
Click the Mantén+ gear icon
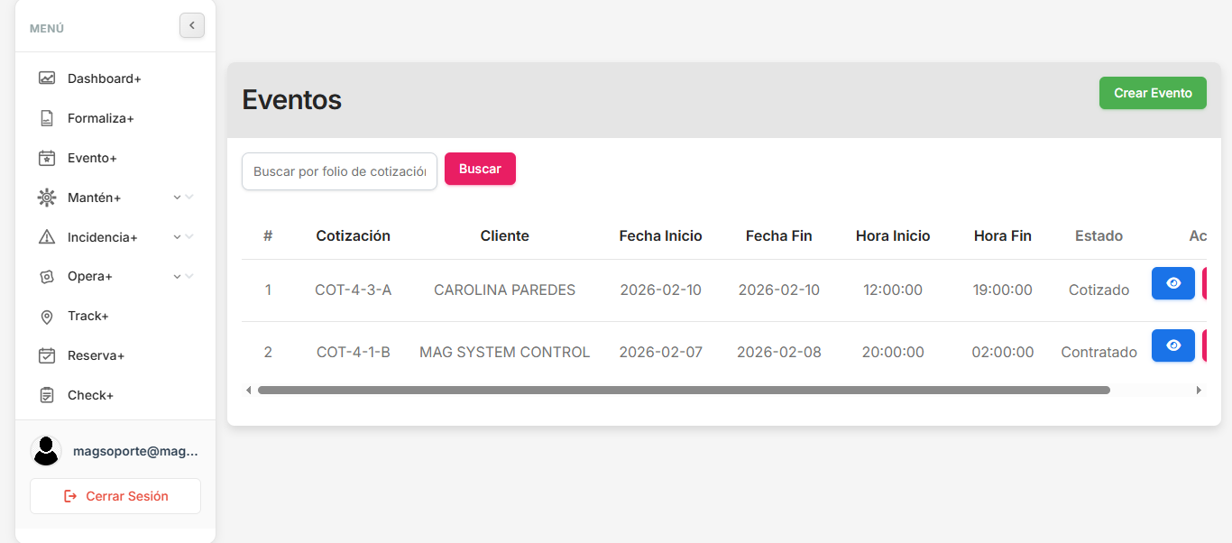47,198
